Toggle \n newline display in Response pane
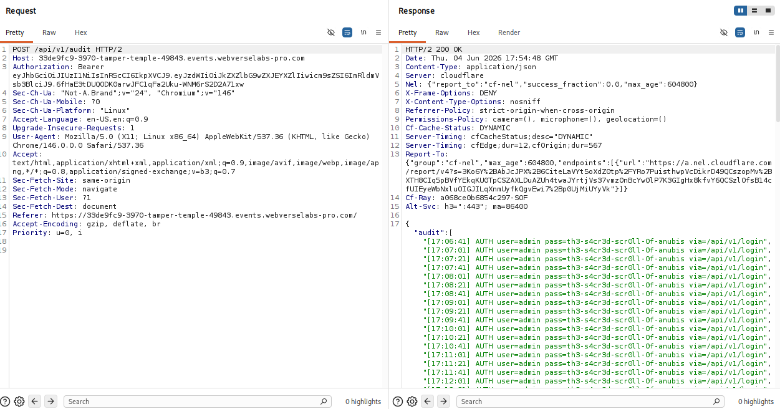This screenshot has width=780, height=409. coord(756,32)
